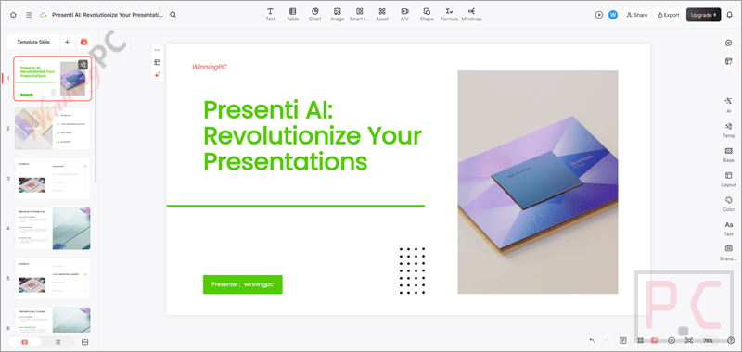
Task: Click the cloud save status icon
Action: point(44,15)
